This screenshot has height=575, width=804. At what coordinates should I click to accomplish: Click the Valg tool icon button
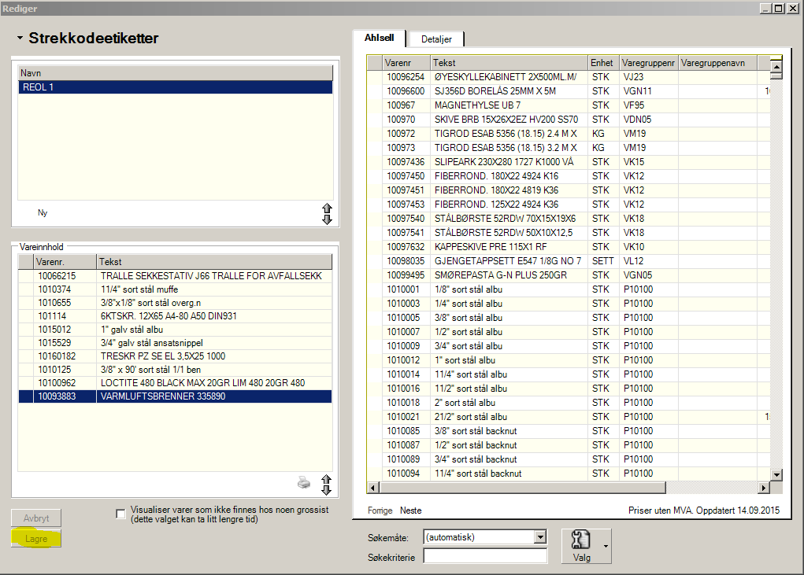coord(581,546)
